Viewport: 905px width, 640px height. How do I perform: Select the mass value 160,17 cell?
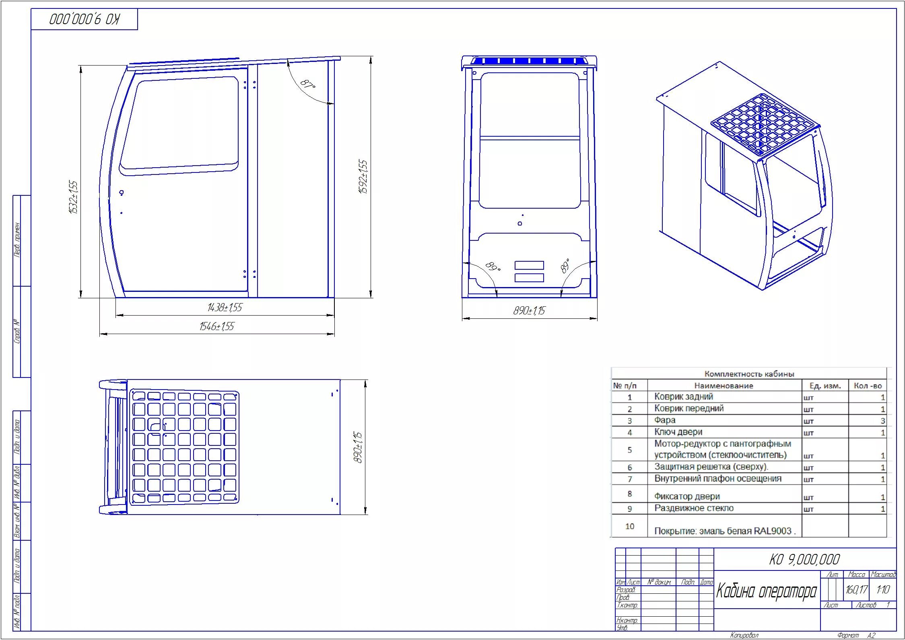[x=856, y=590]
